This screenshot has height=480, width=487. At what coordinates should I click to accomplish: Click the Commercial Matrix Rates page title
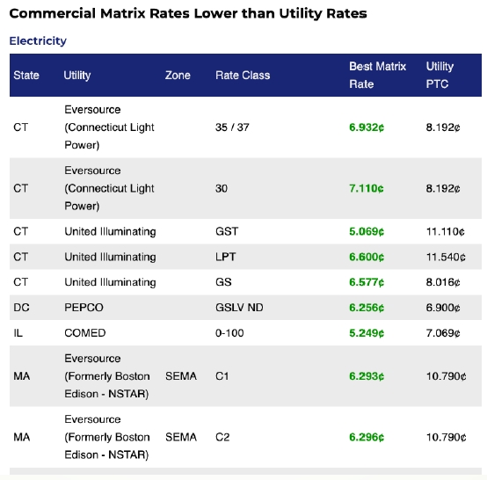pyautogui.click(x=188, y=13)
